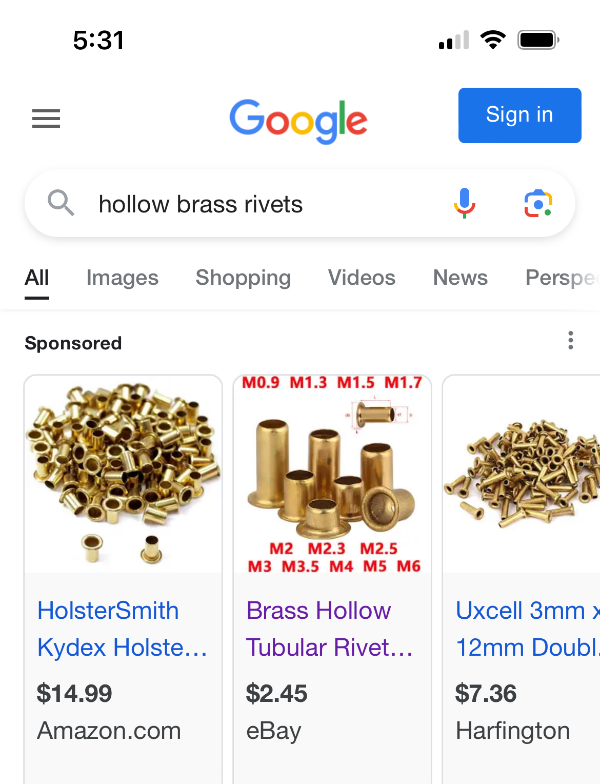Tap the magnifying glass search icon
This screenshot has height=784, width=600.
pos(61,203)
